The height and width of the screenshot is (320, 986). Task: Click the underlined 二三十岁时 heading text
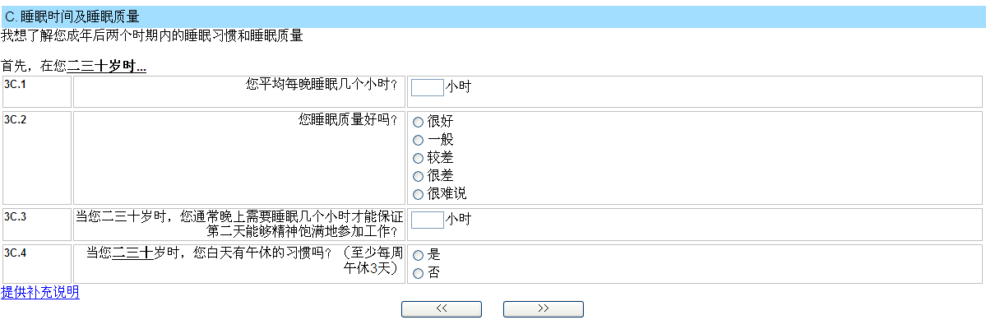[106, 66]
